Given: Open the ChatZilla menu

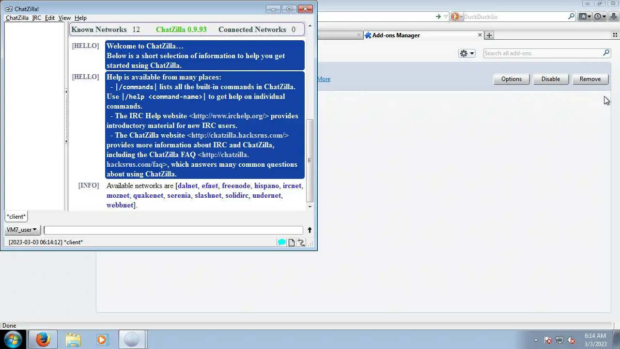Looking at the screenshot, I should (17, 18).
